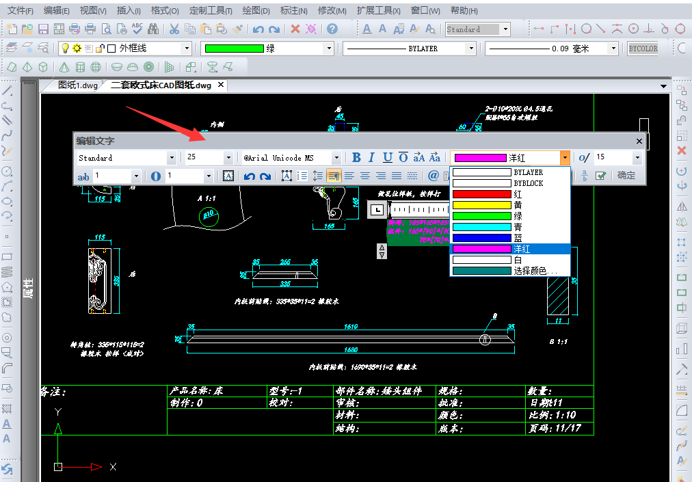Toggle the ruler tab-type L button
The height and width of the screenshot is (482, 692).
pyautogui.click(x=377, y=210)
